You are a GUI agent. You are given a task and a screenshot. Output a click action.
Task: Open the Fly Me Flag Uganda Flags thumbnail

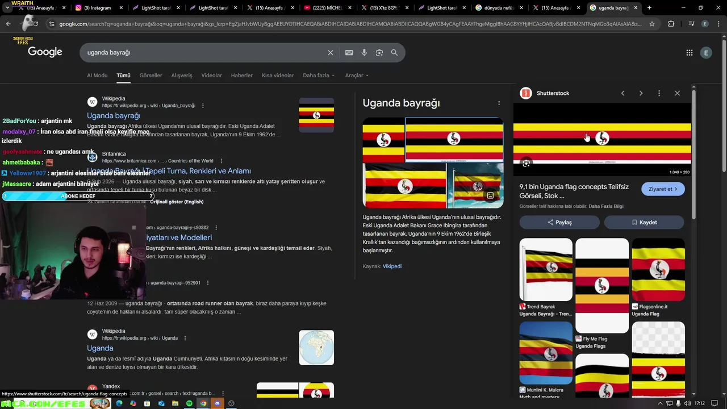pyautogui.click(x=602, y=286)
